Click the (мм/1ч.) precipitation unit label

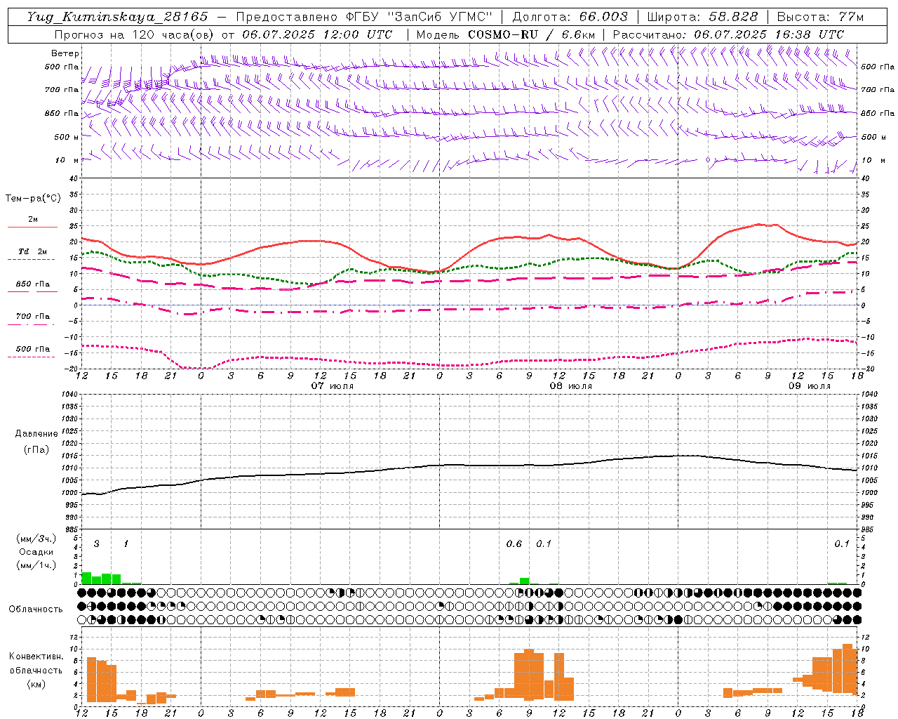(x=36, y=565)
